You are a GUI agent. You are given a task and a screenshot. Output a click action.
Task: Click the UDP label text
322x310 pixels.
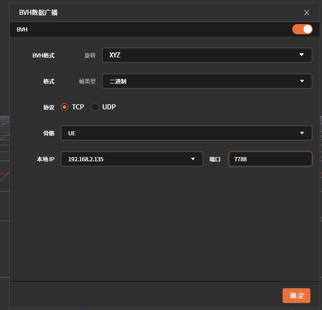pyautogui.click(x=109, y=107)
